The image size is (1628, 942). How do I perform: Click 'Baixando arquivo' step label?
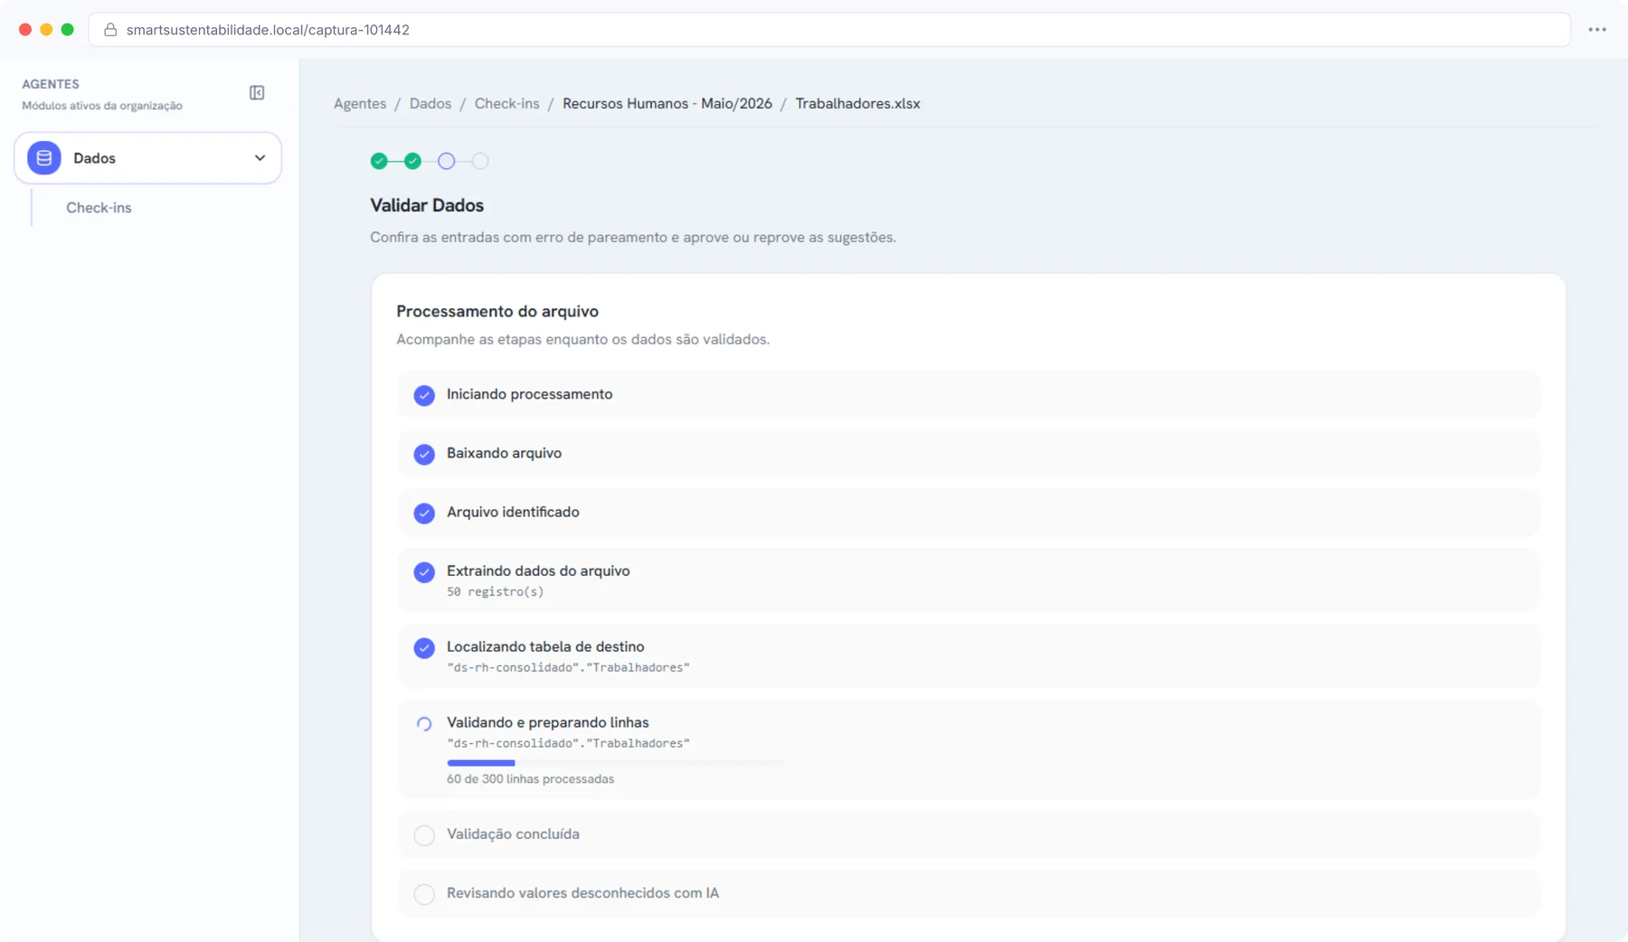(504, 453)
